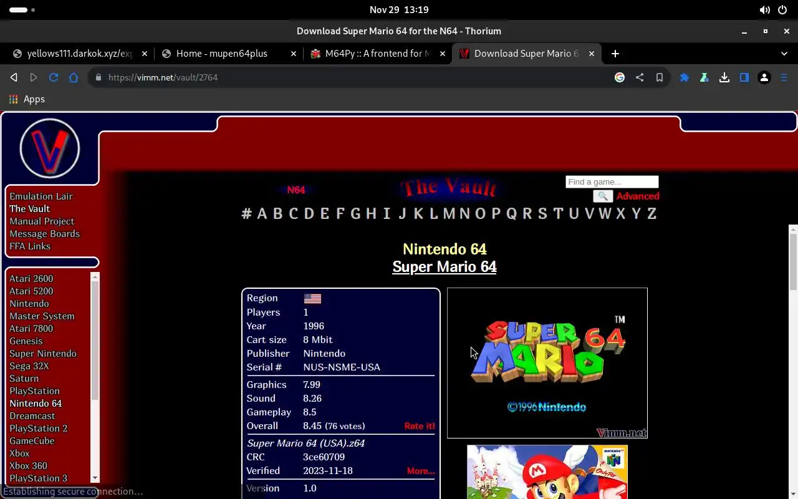Screen dimensions: 798x499
Task: Click the Google account icon in address bar
Action: point(620,77)
